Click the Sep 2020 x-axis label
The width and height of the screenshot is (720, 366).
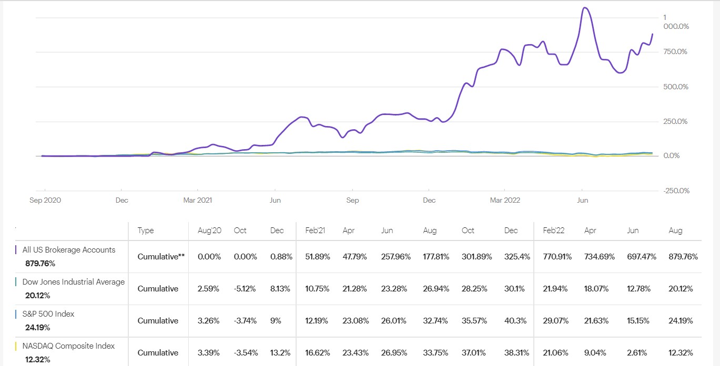click(x=45, y=200)
